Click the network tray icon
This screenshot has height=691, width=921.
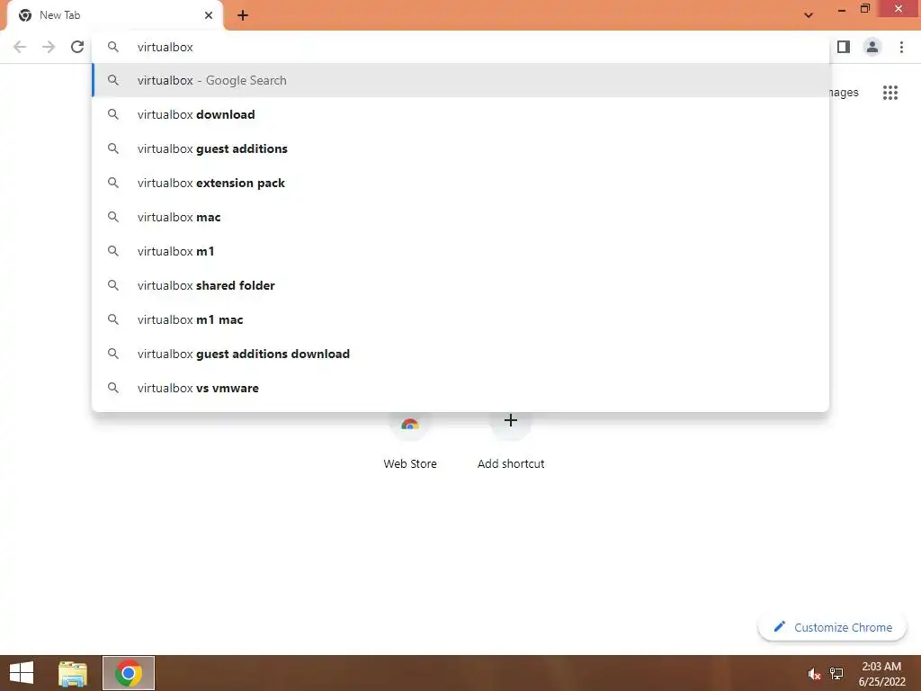tap(836, 674)
